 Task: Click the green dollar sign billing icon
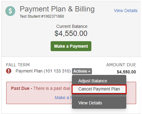click(x=10, y=11)
